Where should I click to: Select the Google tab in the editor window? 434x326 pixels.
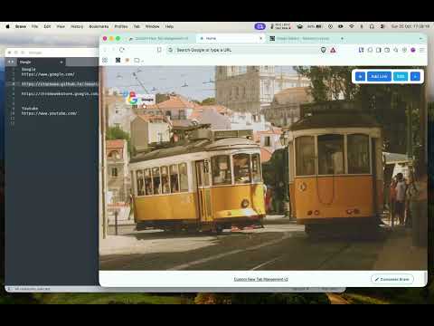[x=42, y=62]
